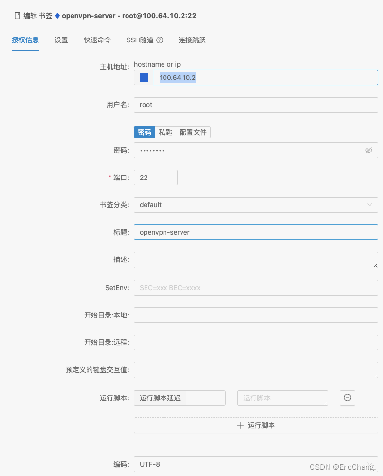The height and width of the screenshot is (476, 383).
Task: Click the 开始目录:本地 input field
Action: (x=255, y=315)
